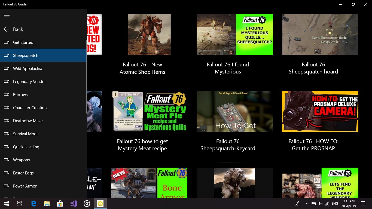The height and width of the screenshot is (209, 372).
Task: Click the video icon beside Wild Appalachia
Action: (x=7, y=68)
